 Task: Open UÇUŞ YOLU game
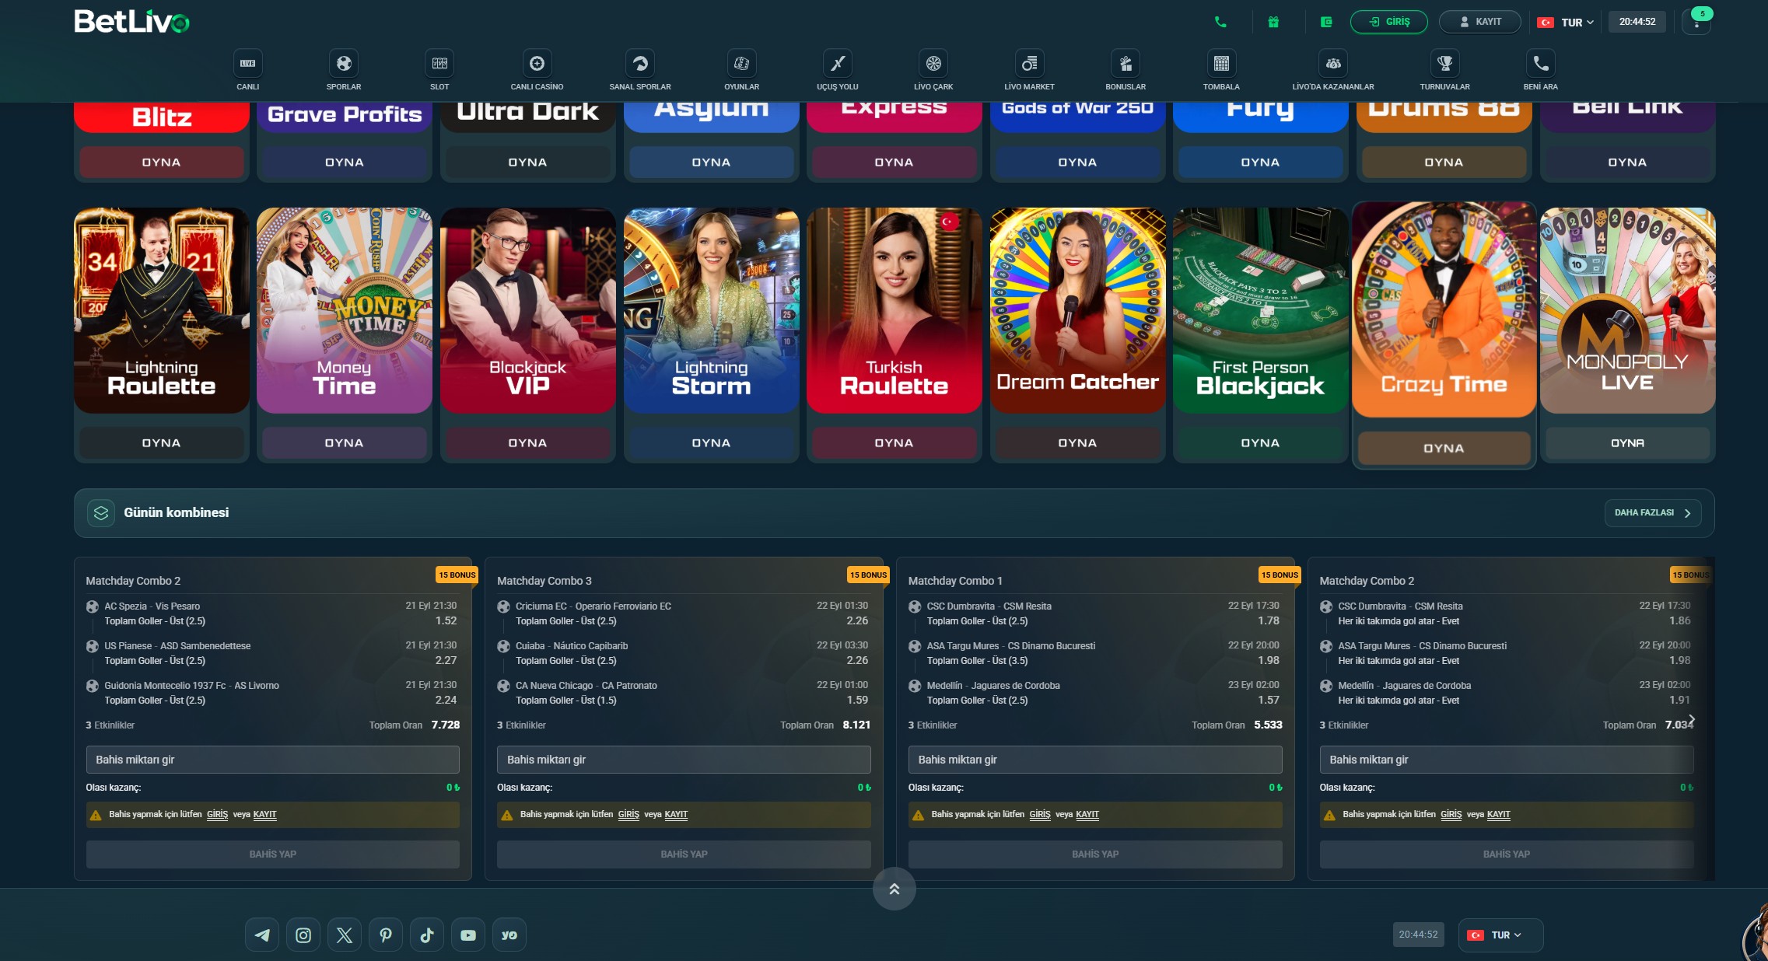[838, 71]
